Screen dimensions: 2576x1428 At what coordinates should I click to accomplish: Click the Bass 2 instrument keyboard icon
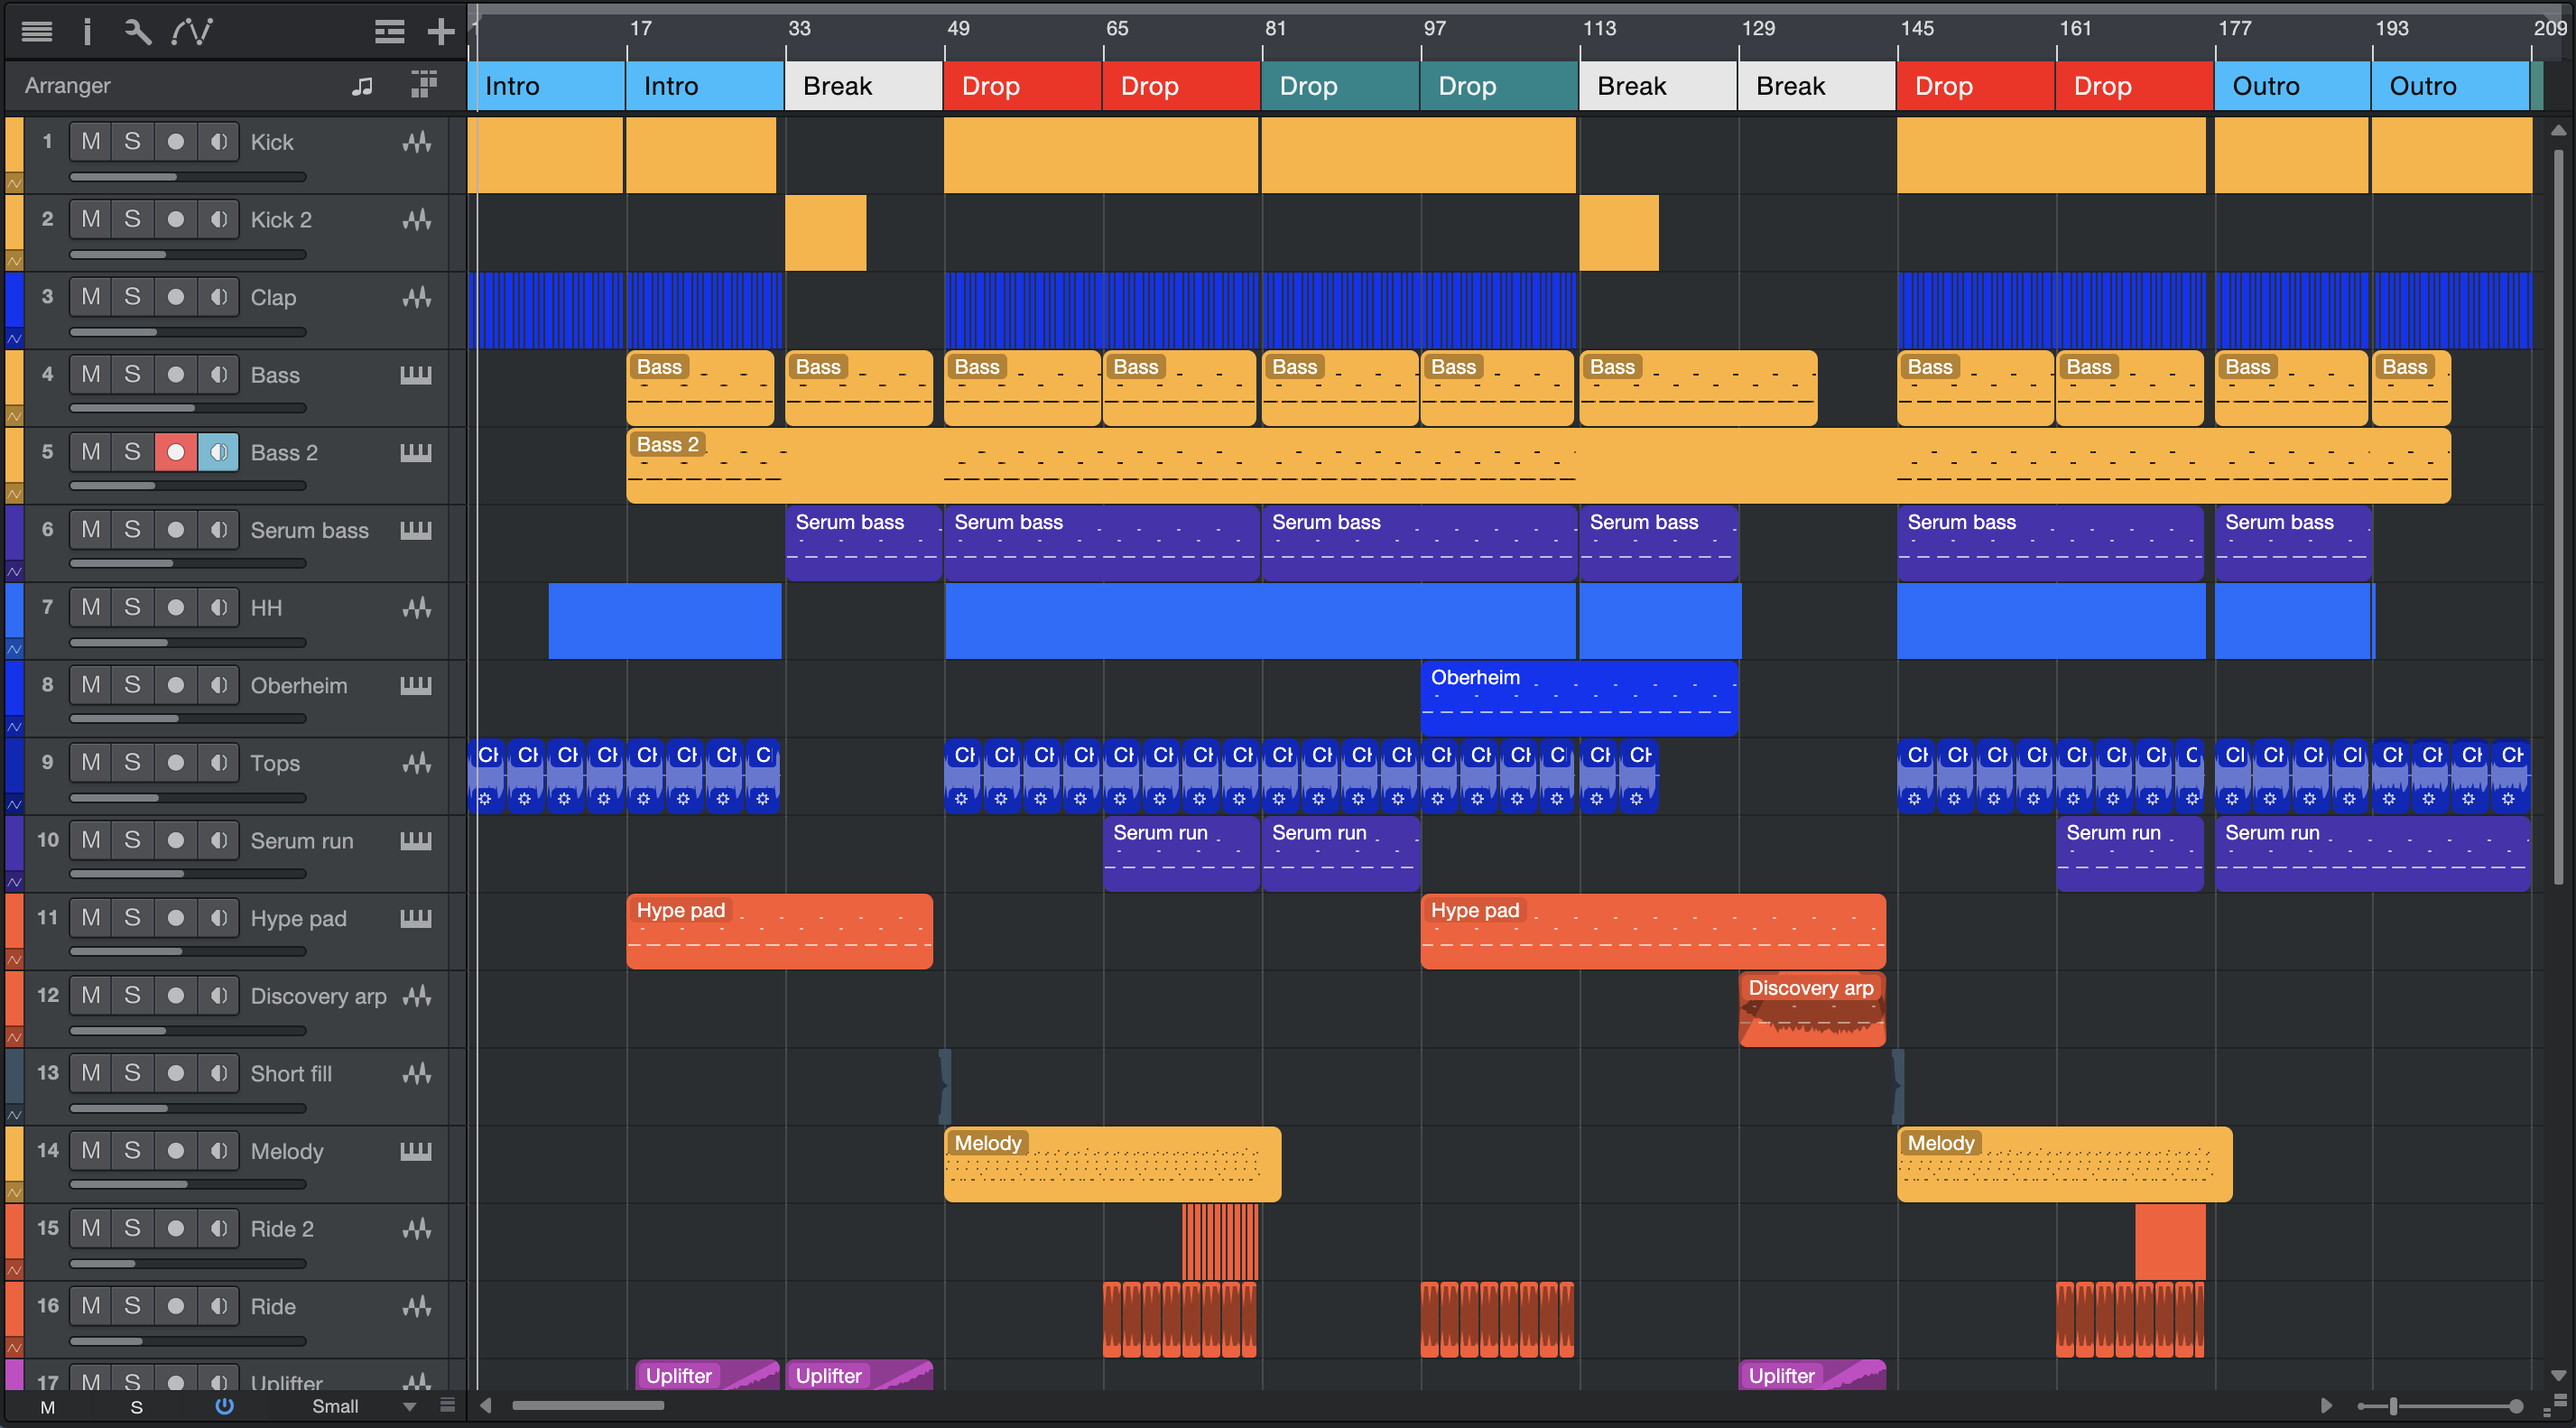click(416, 453)
